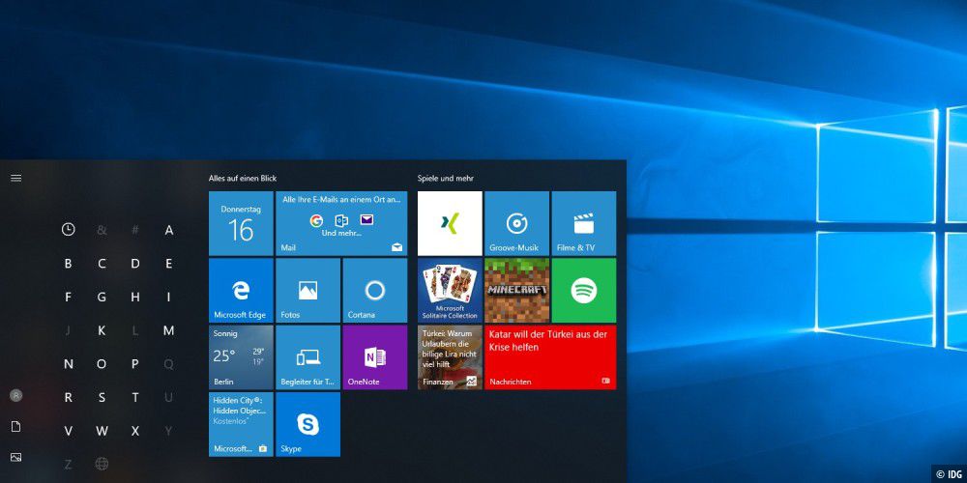Jump to recently added via clock icon
This screenshot has height=483, width=967.
point(68,229)
